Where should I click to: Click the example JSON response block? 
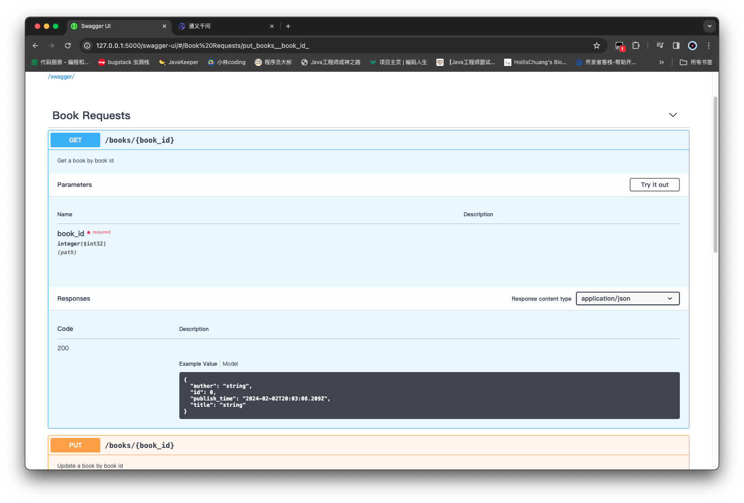430,396
